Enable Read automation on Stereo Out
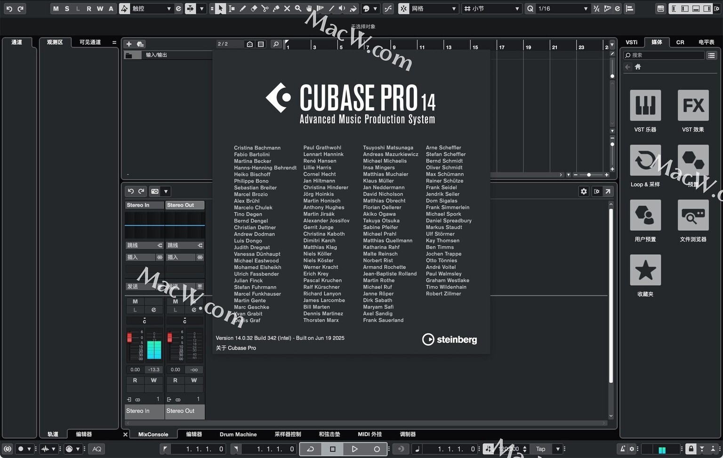The height and width of the screenshot is (458, 723). [175, 380]
